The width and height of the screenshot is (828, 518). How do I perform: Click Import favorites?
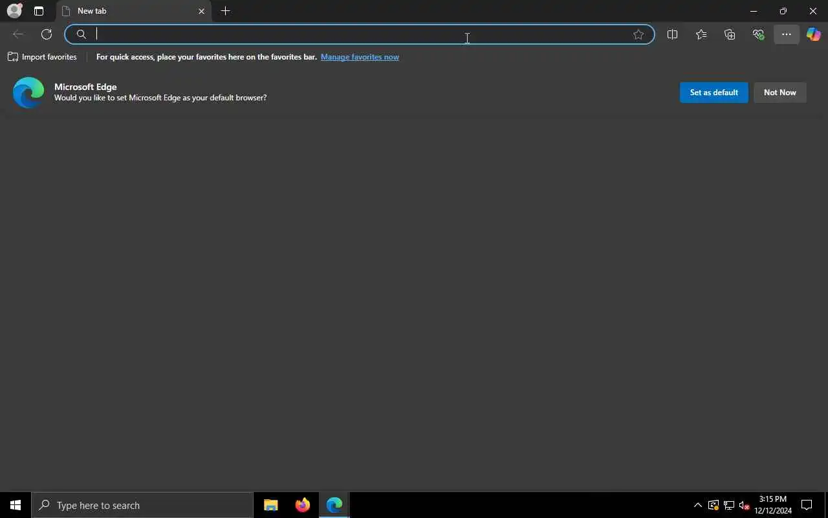(42, 57)
